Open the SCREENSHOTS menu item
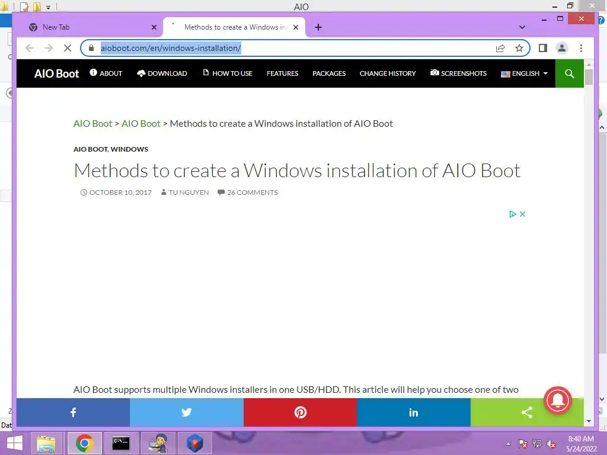 (x=458, y=73)
